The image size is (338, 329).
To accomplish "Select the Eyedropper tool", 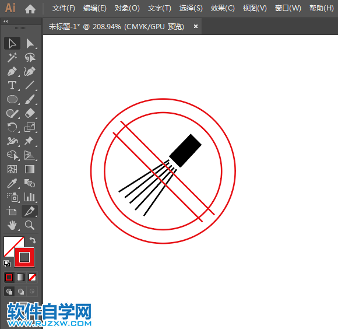I will (12, 183).
